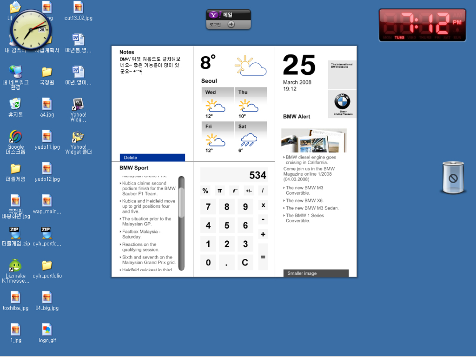
Task: Open the cut13_02.jpg desktop file
Action: point(78,11)
